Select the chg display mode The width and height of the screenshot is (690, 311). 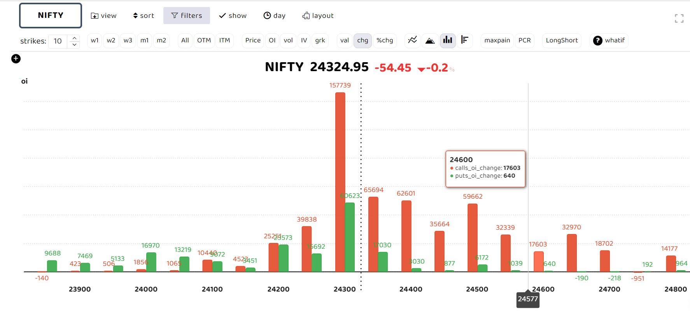click(363, 40)
